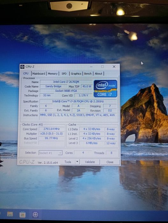Click the Core VID value 1.176 V
The image size is (168, 223).
coord(84,96)
